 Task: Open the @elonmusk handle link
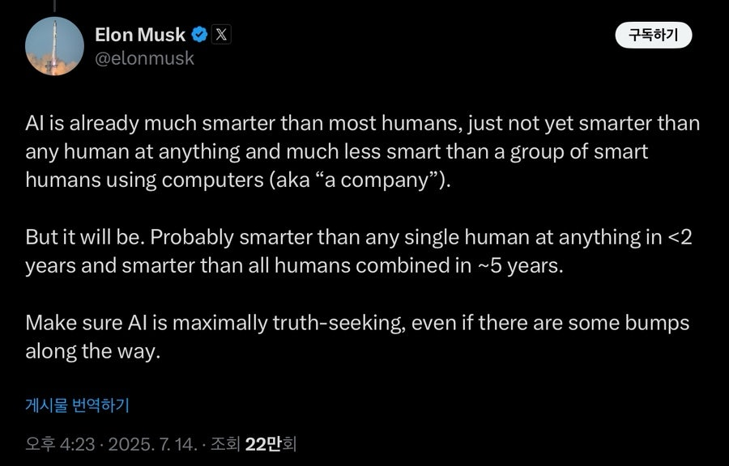click(145, 58)
